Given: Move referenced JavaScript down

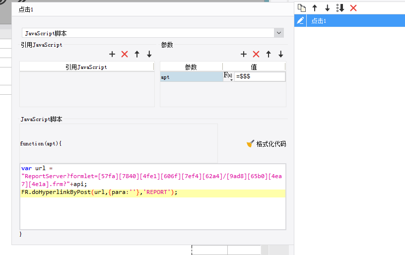Looking at the screenshot, I should click(x=149, y=54).
